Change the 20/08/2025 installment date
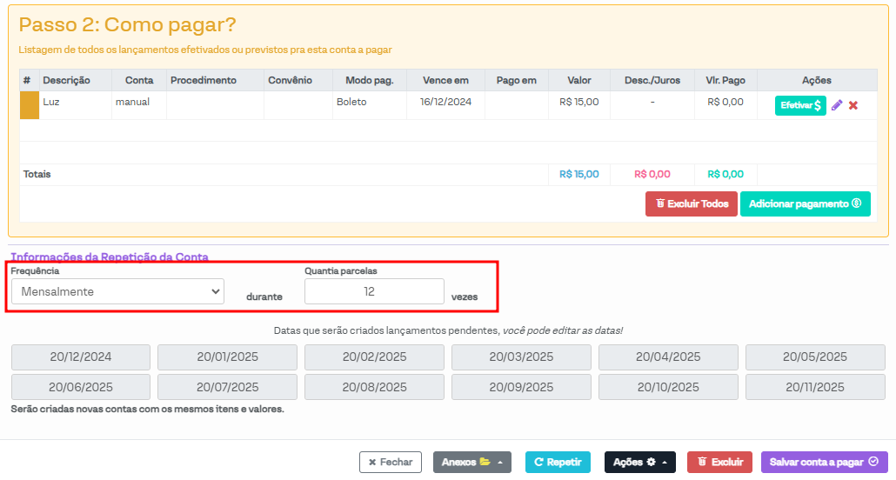 coord(374,387)
